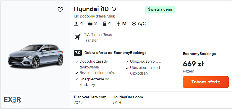Click the EXER Rent a Car logo

pyautogui.click(x=13, y=100)
